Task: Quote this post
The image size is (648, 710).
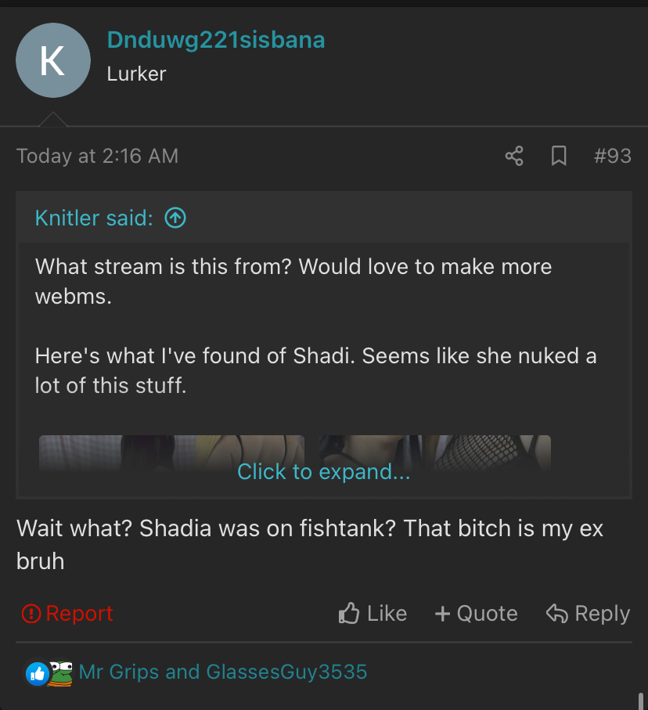Action: (x=476, y=614)
